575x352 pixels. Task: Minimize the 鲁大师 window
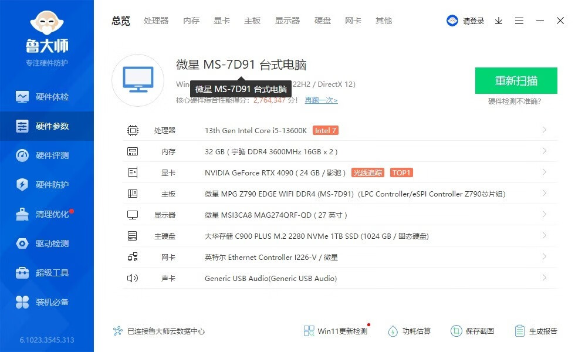point(540,21)
